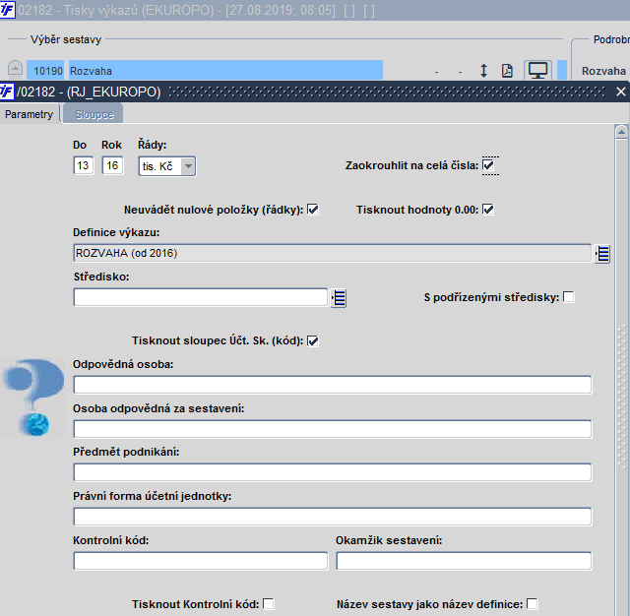Switch to the Sloupce tab

(x=94, y=114)
